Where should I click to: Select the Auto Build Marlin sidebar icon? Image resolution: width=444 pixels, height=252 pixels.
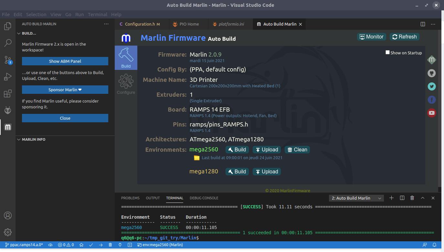[8, 127]
